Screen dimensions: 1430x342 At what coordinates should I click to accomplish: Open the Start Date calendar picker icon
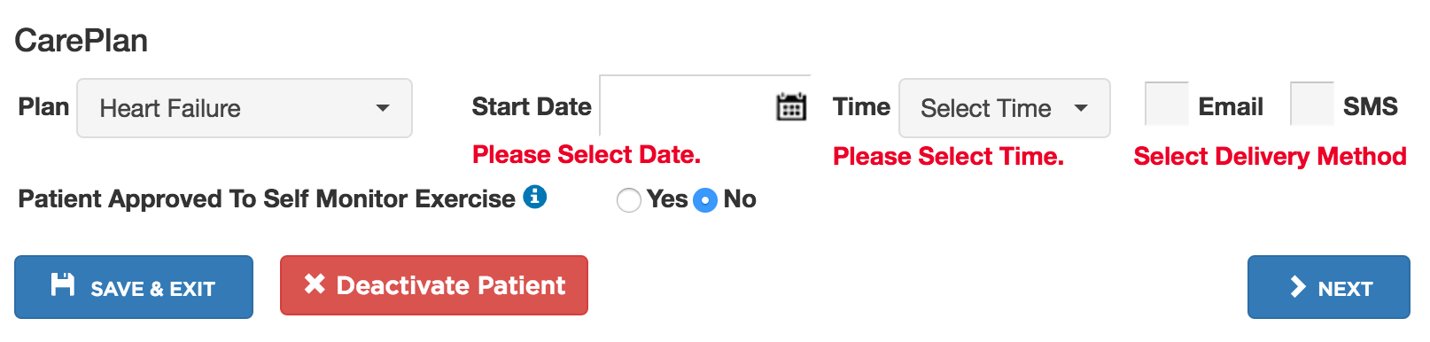point(791,107)
